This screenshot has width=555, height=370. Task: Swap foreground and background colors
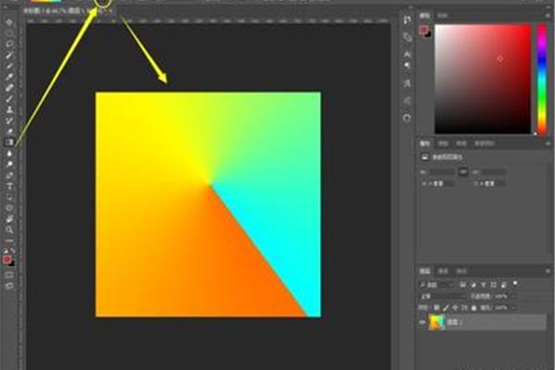click(13, 251)
